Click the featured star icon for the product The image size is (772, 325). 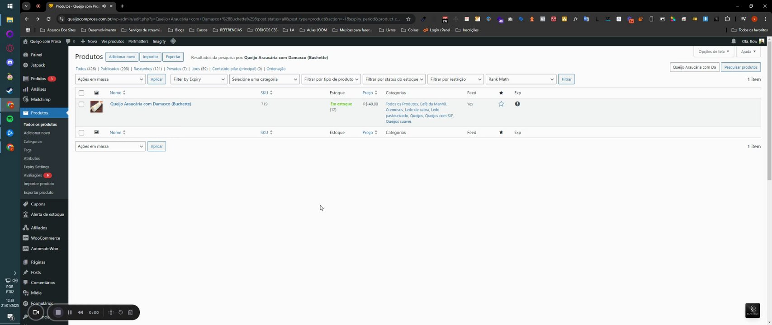tap(501, 104)
